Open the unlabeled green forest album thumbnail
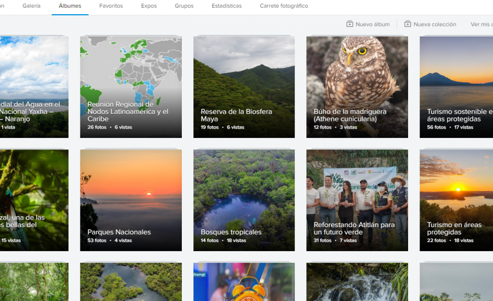This screenshot has width=493, height=301. click(34, 282)
